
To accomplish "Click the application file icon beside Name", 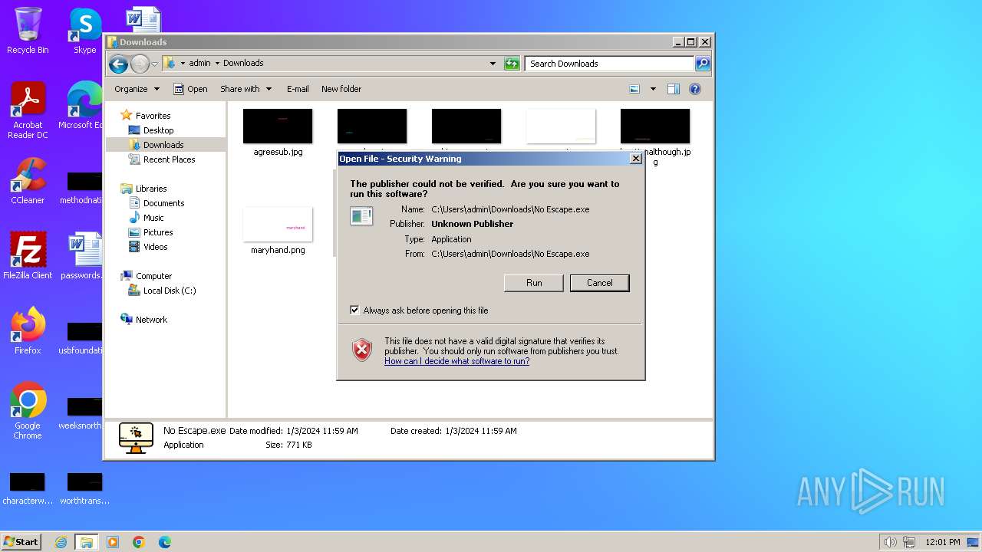I will (361, 216).
